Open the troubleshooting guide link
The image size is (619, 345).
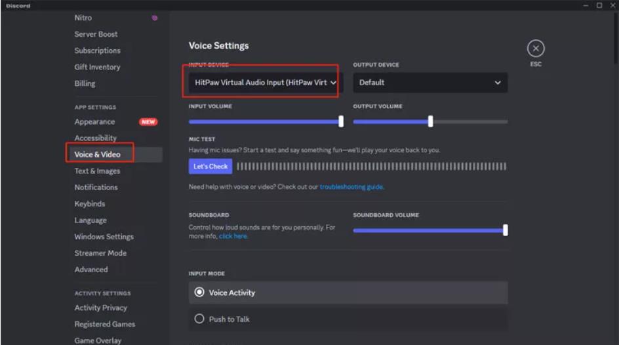click(351, 187)
